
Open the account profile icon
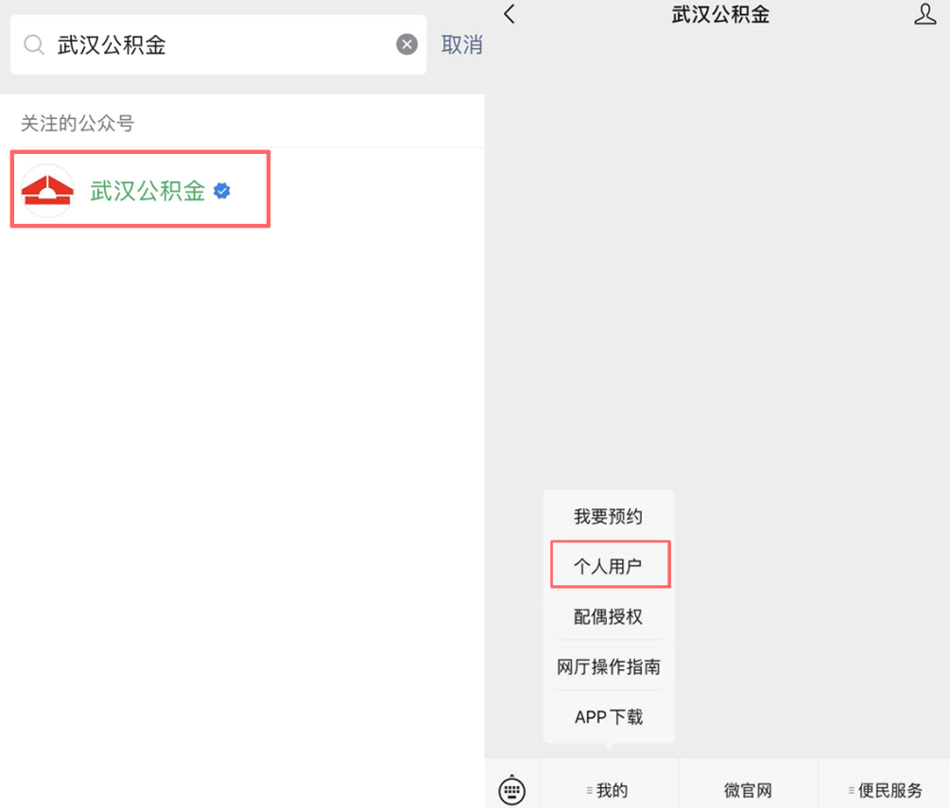(x=924, y=14)
